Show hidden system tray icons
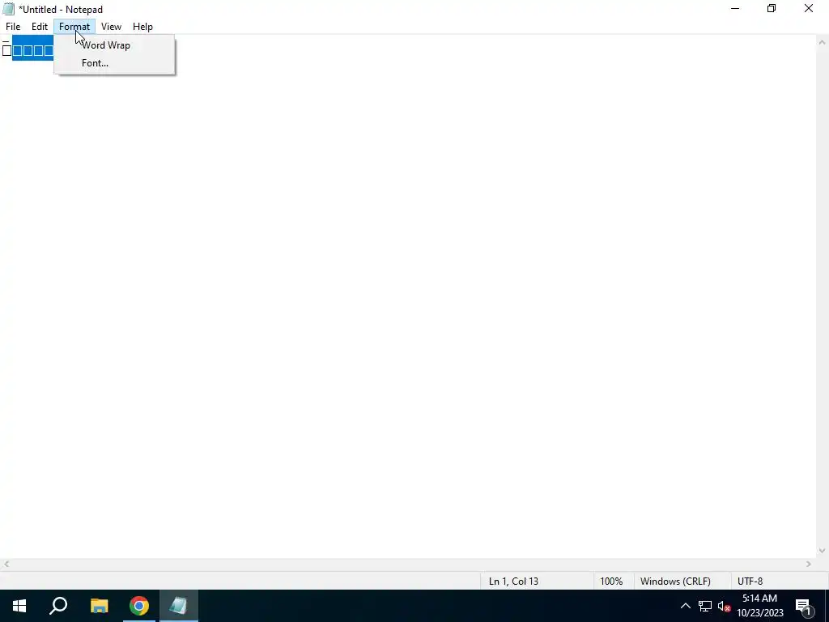 pyautogui.click(x=685, y=606)
